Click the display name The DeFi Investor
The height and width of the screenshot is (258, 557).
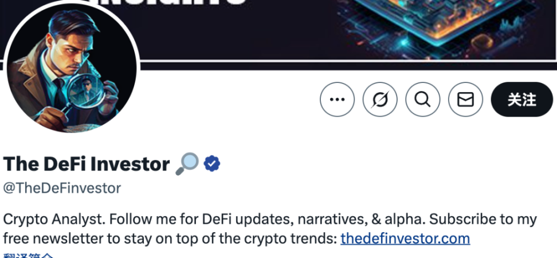click(x=87, y=164)
